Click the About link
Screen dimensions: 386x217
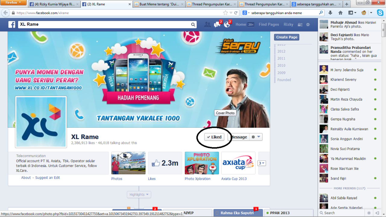point(26,178)
